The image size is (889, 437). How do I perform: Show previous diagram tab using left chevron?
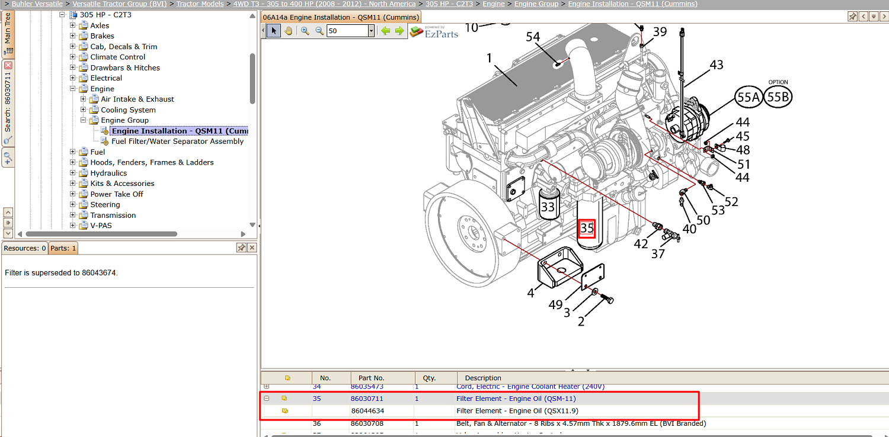tap(864, 17)
